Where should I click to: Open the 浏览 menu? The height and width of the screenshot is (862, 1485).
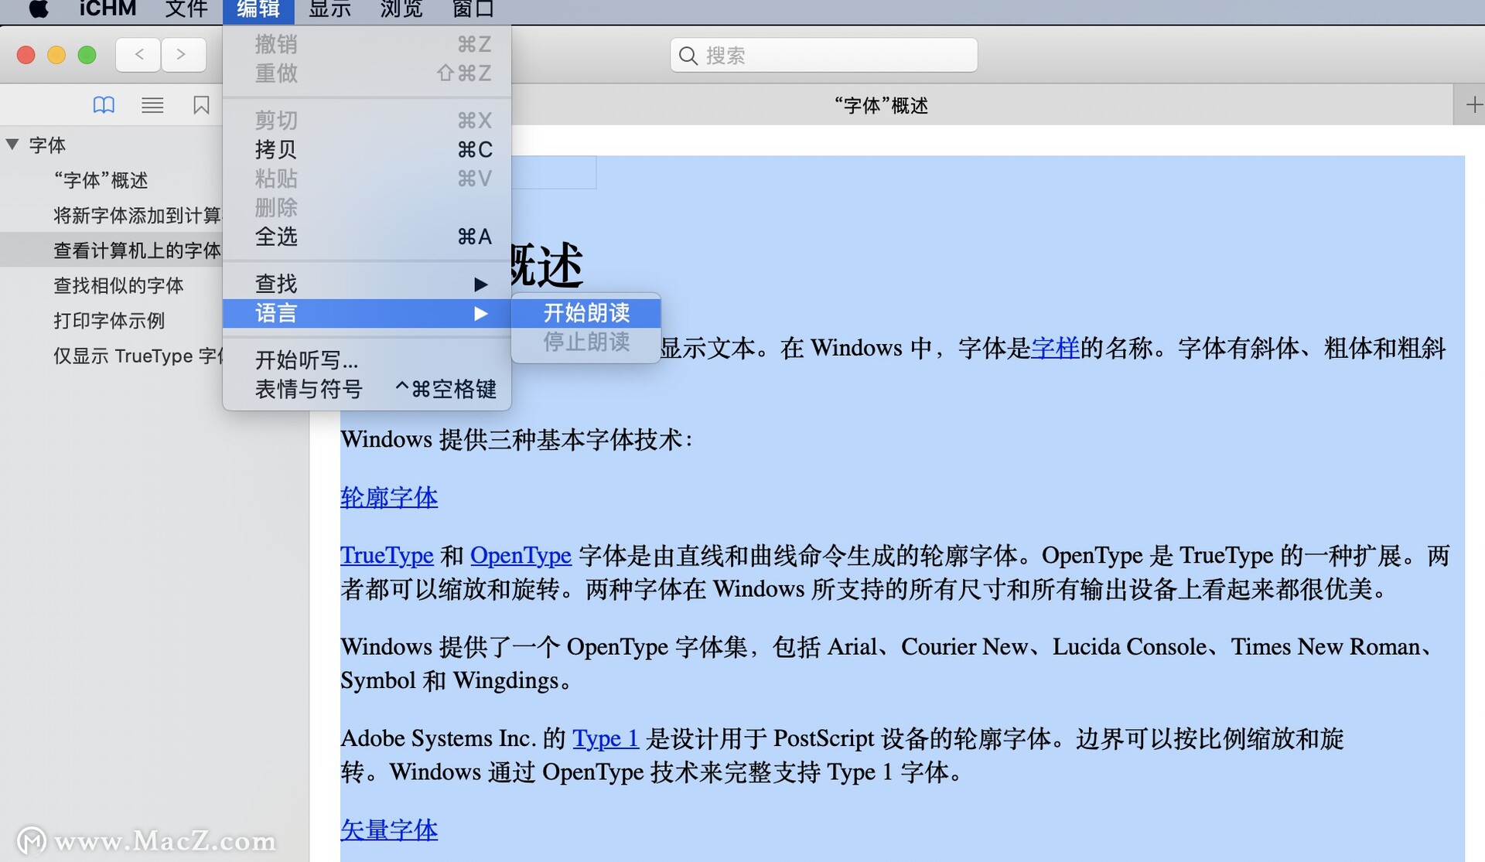pos(401,9)
